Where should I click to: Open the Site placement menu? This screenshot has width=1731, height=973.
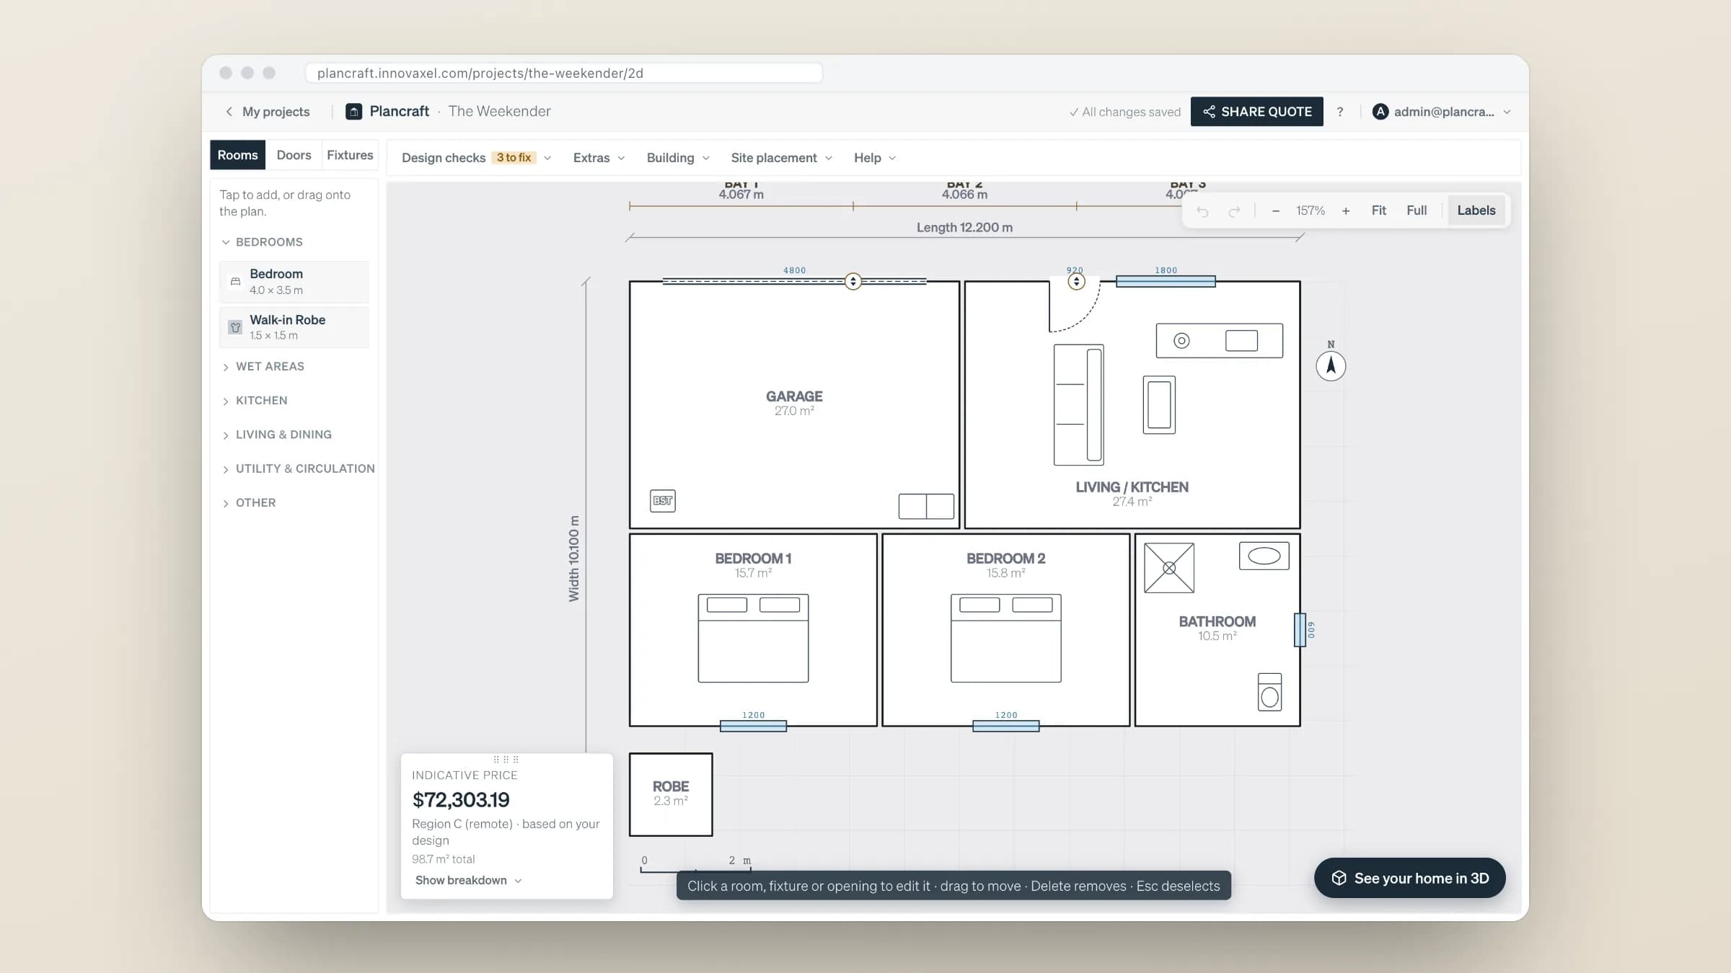pyautogui.click(x=781, y=158)
